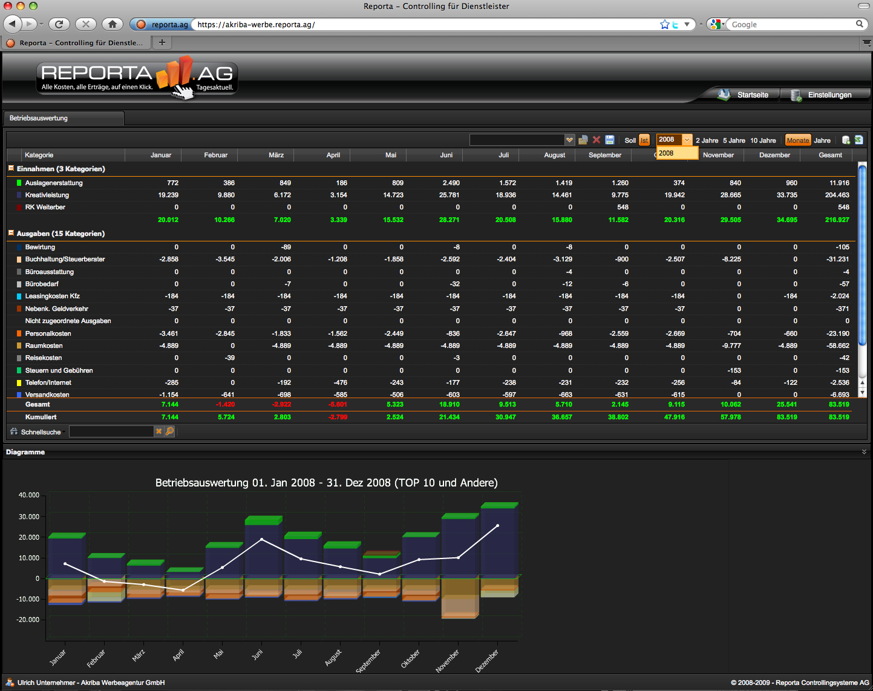This screenshot has height=691, width=873.
Task: Toggle the Ist view button
Action: coord(644,140)
